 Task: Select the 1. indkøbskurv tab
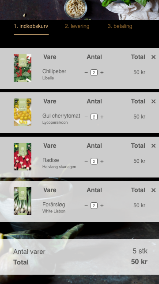[x=31, y=26]
